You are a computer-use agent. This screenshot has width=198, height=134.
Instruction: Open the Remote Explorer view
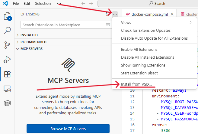pyautogui.click(x=7, y=89)
